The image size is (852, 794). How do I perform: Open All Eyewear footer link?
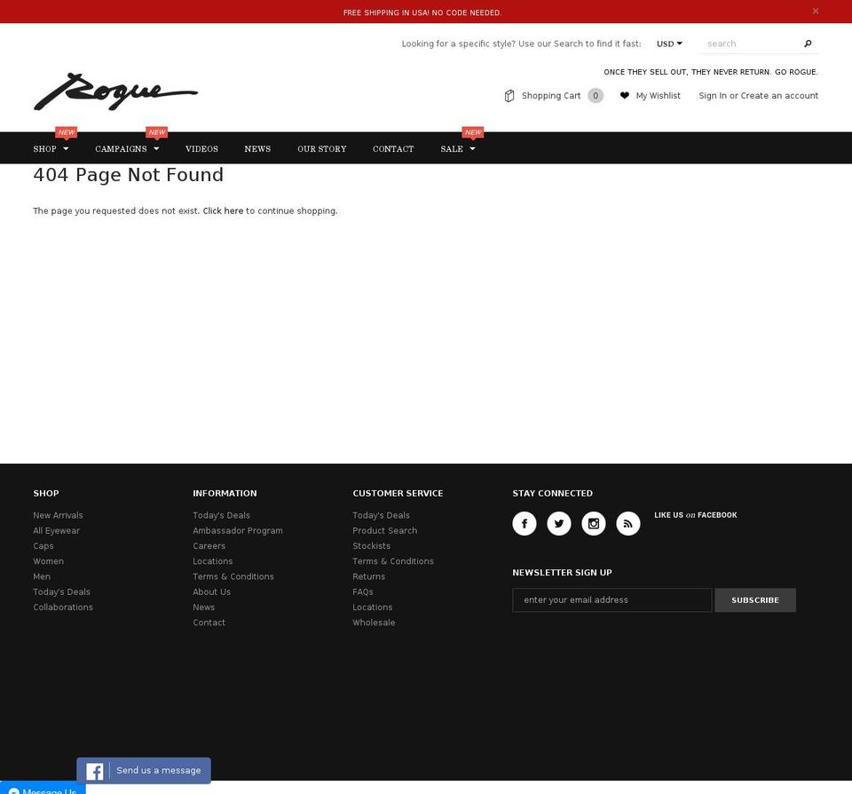click(x=57, y=530)
